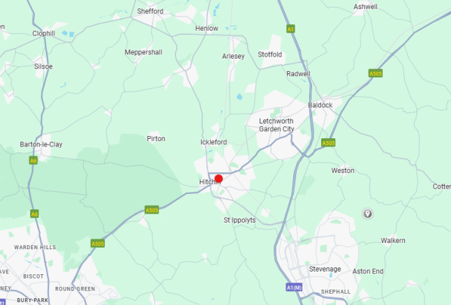Click the A6 shield below Barton-le-Clay
Viewport: 451px width, 305px height.
click(x=34, y=161)
